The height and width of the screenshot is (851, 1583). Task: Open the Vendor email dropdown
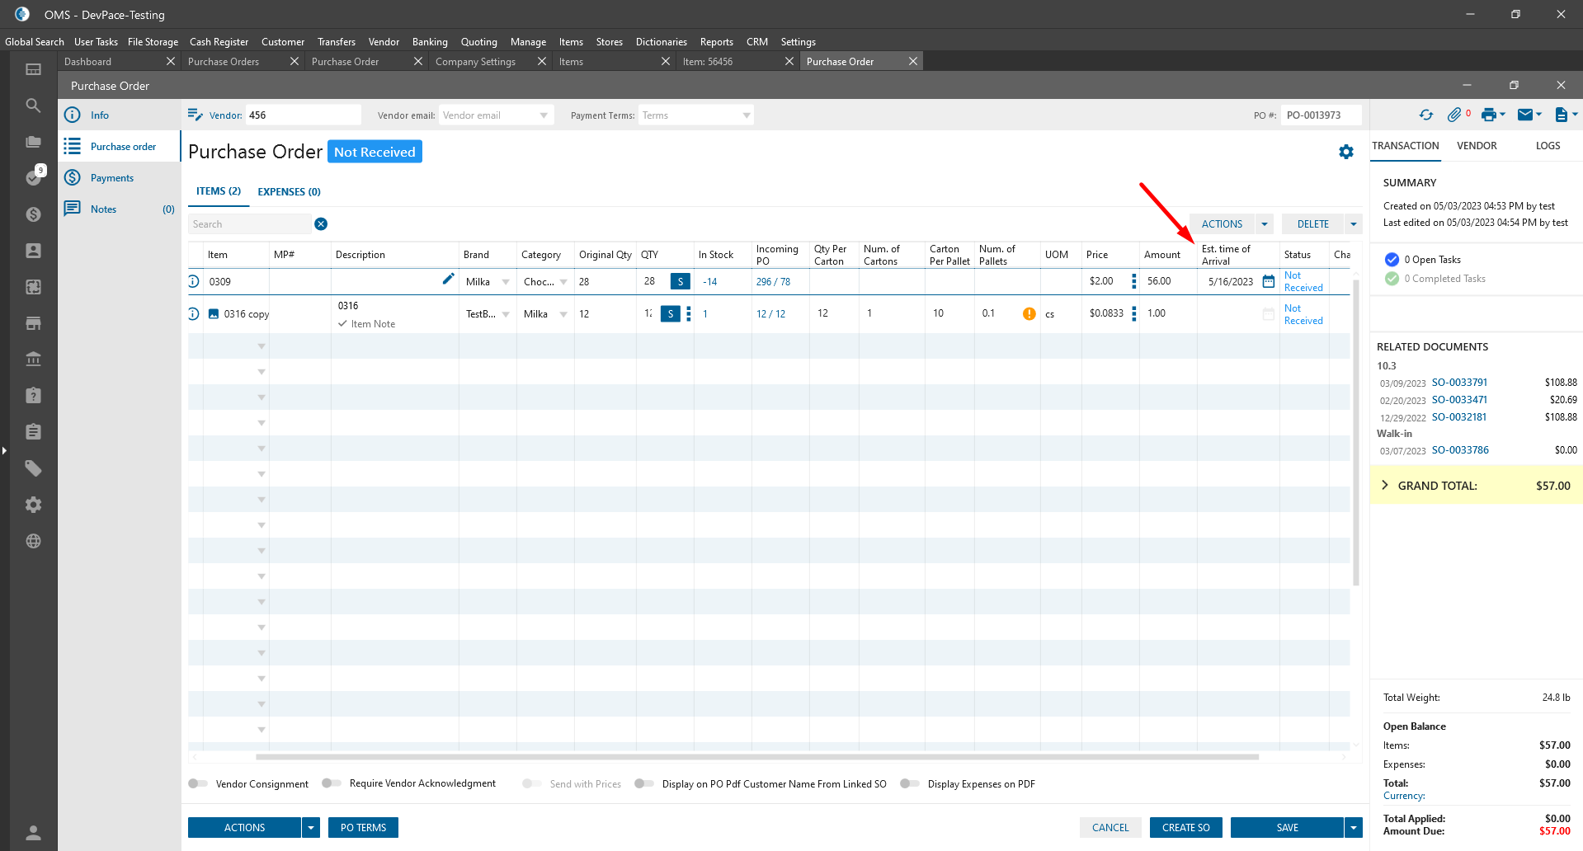coord(544,115)
